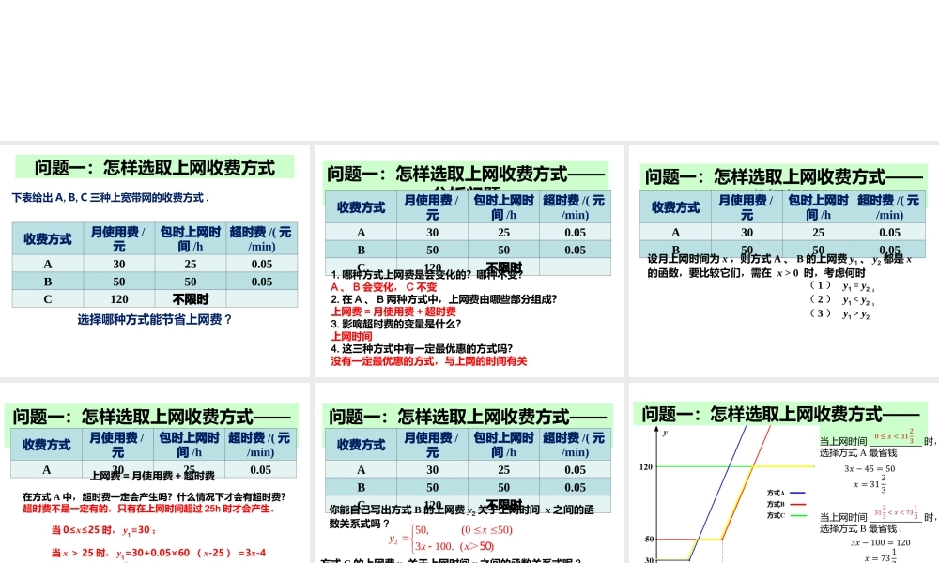Image resolution: width=939 pixels, height=563 pixels.
Task: Select the formula 3x − 45 = 50
Action: (870, 469)
